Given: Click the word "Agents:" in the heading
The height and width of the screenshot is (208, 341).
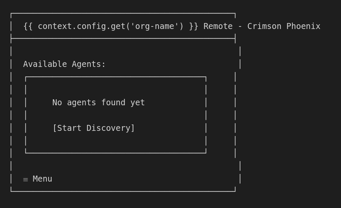Looking at the screenshot, I should coord(89,64).
